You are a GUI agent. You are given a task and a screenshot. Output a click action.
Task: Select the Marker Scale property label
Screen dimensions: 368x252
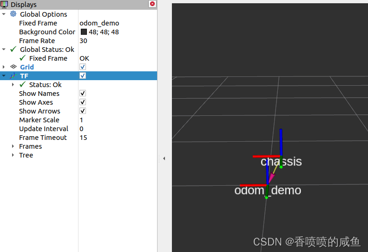pyautogui.click(x=39, y=120)
